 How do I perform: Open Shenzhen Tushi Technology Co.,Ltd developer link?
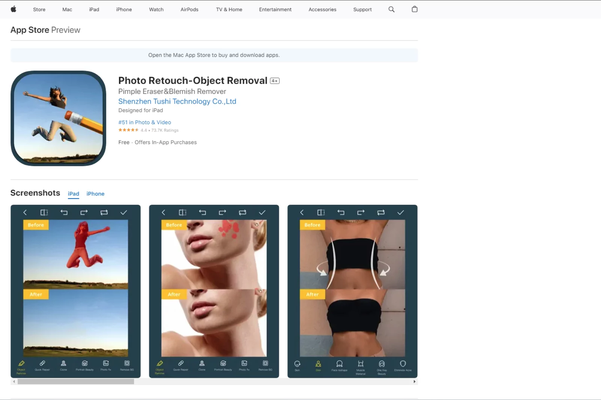(177, 101)
